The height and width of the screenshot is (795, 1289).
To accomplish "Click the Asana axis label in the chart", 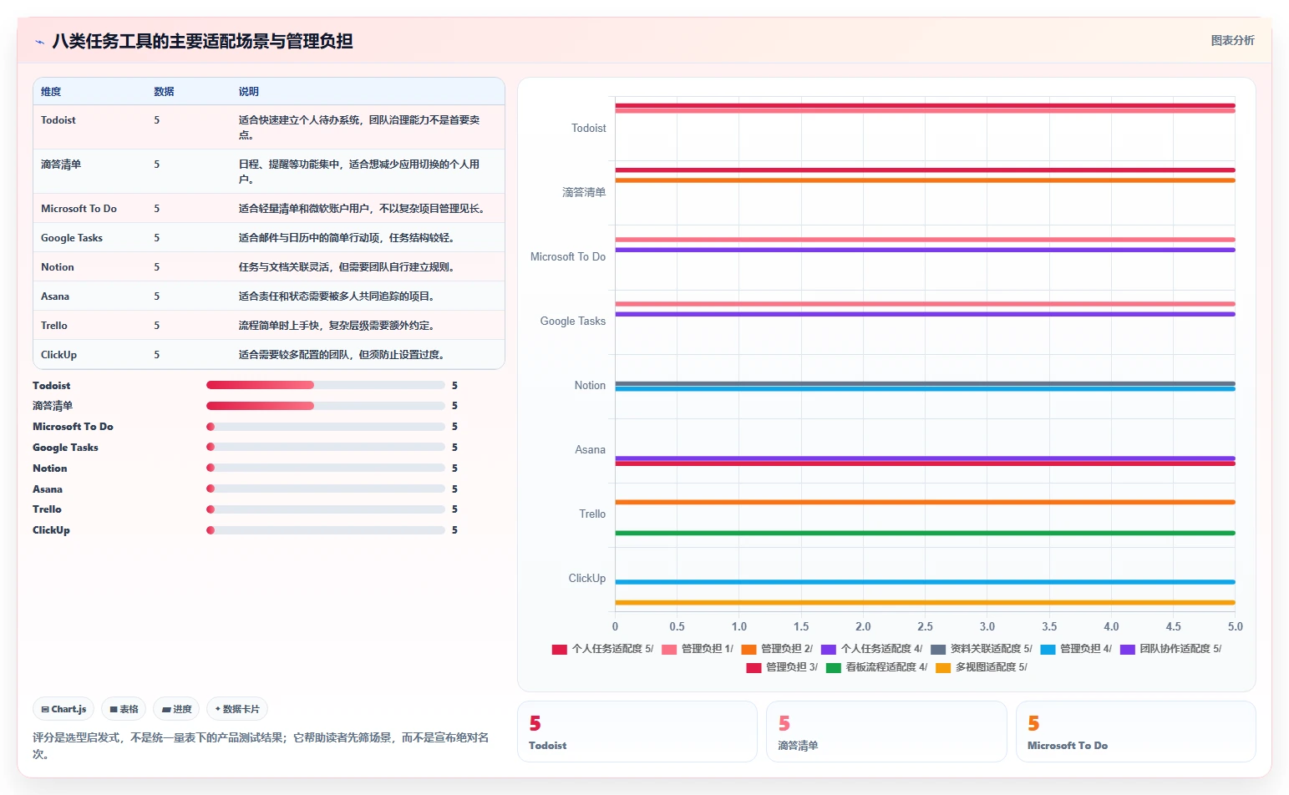I will tap(590, 450).
